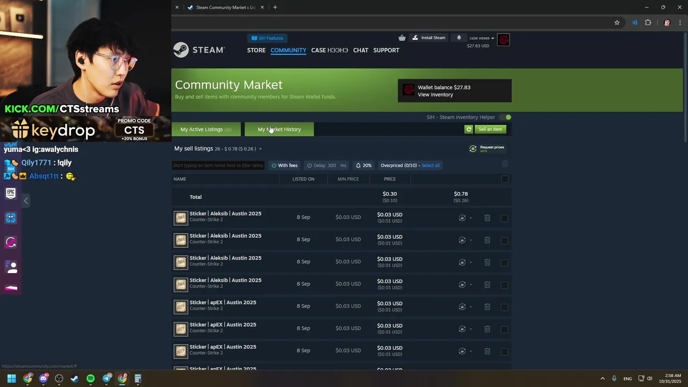Remove the first Aleksib sticker listing with trash icon
688x387 pixels.
pyautogui.click(x=487, y=218)
